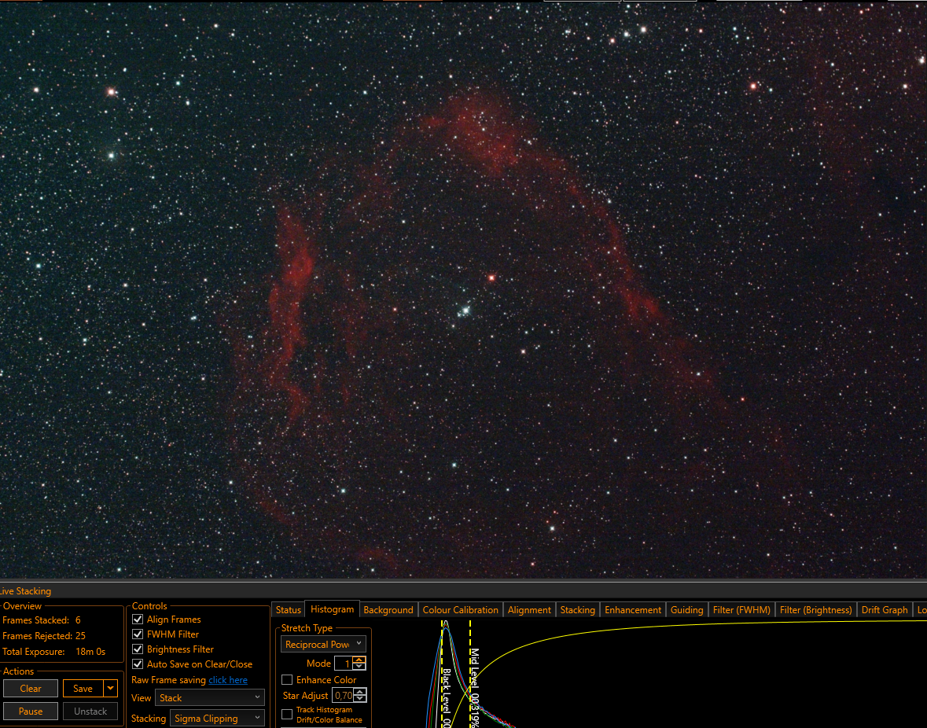Viewport: 927px width, 728px height.
Task: Switch to the Colour Calibration tab
Action: [x=460, y=610]
